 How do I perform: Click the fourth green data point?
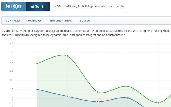(x=128, y=86)
